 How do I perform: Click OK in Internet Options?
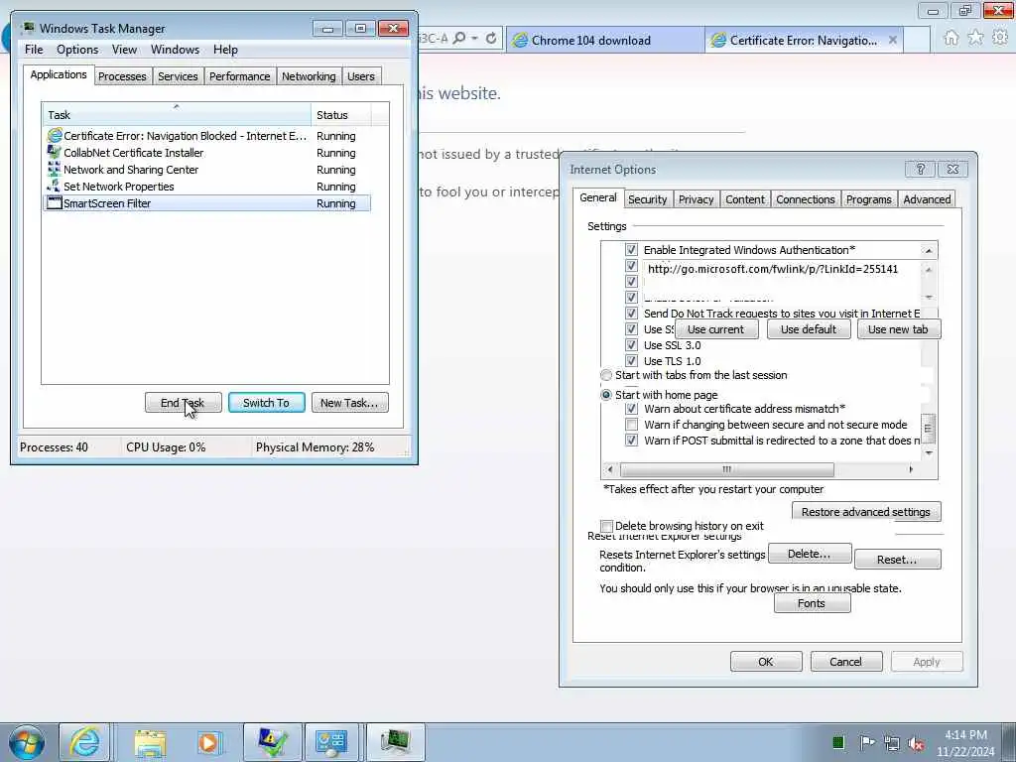[x=766, y=662]
